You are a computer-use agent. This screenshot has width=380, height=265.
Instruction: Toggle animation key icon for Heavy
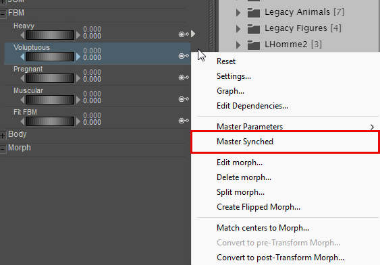184,34
